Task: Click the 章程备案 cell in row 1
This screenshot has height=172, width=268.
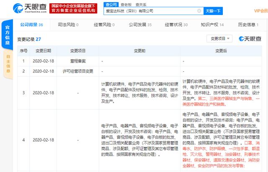Action: pos(78,61)
